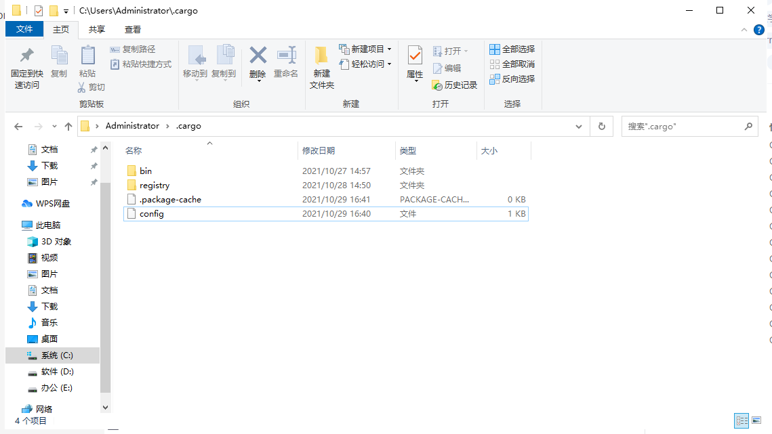Click the navigation pane scroll-down arrow
772x434 pixels.
point(105,408)
